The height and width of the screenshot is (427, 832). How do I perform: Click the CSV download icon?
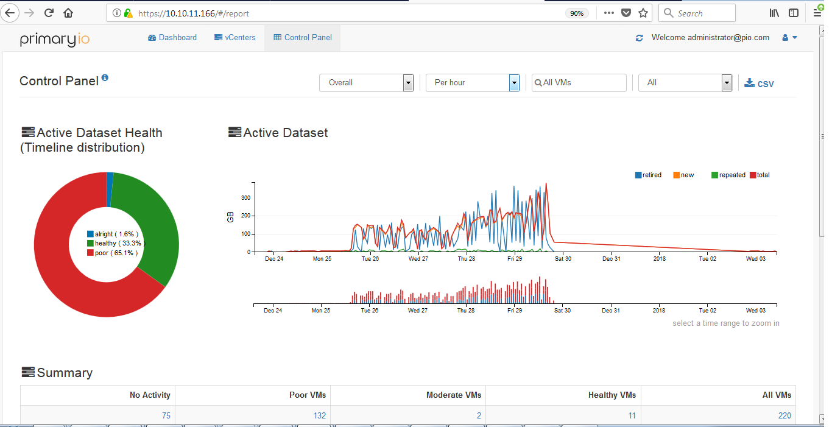point(749,83)
